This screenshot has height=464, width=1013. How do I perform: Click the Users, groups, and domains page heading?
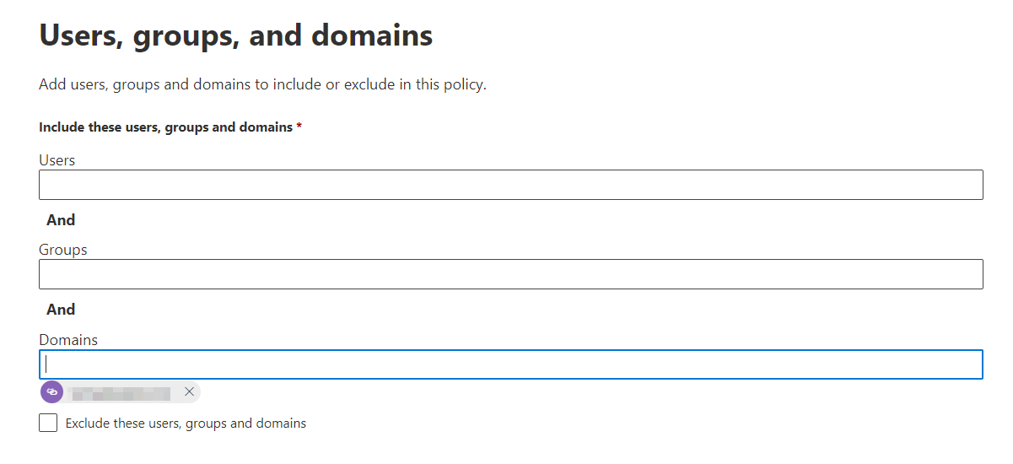236,35
